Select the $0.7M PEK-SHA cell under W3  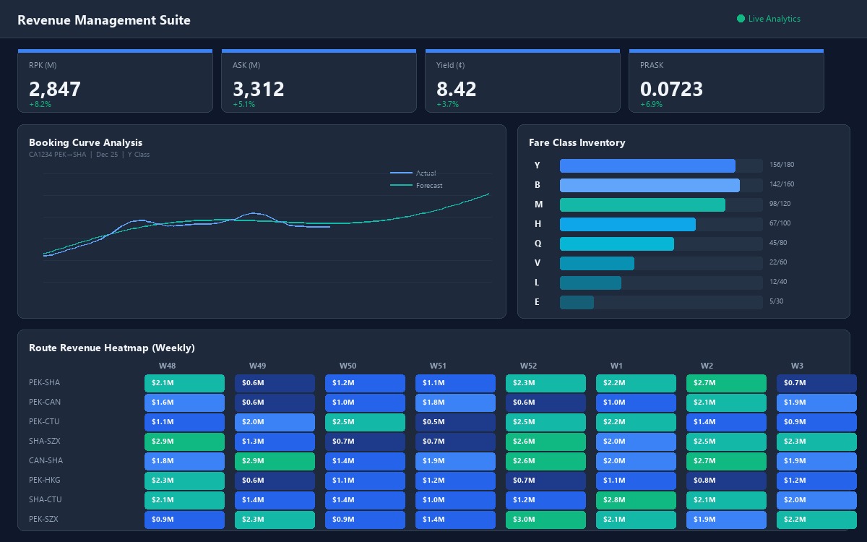click(816, 382)
